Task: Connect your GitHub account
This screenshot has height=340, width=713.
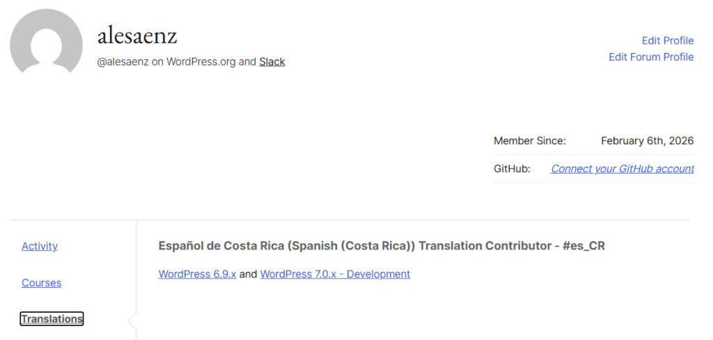Action: [x=622, y=169]
